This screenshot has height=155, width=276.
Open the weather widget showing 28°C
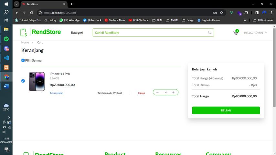(6, 107)
